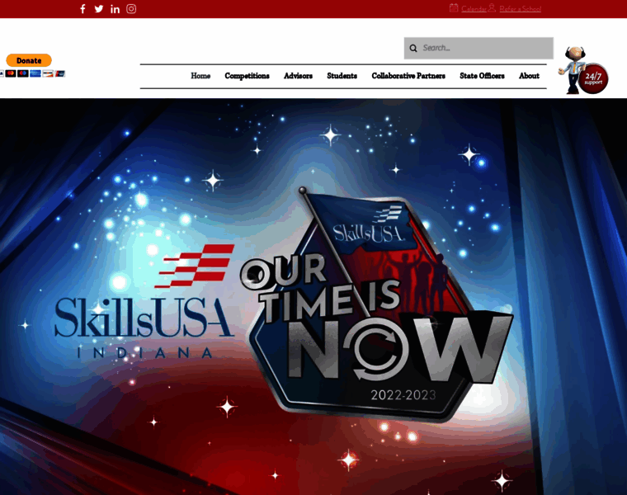
Task: Click the Our Time Is Now badge
Action: pyautogui.click(x=376, y=306)
